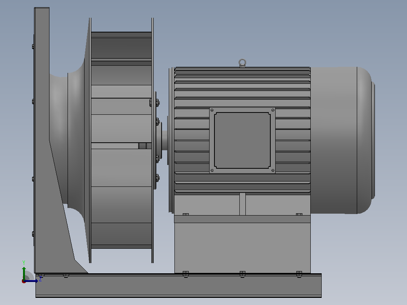Select the red origin point of triad
Viewport: 407px width, 305px height.
click(24, 281)
